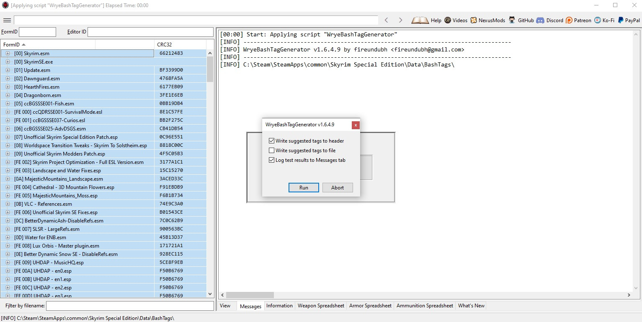
Task: Click the Run button
Action: (x=304, y=188)
